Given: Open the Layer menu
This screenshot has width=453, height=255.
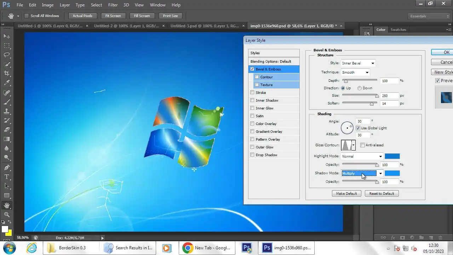Looking at the screenshot, I should tap(65, 5).
